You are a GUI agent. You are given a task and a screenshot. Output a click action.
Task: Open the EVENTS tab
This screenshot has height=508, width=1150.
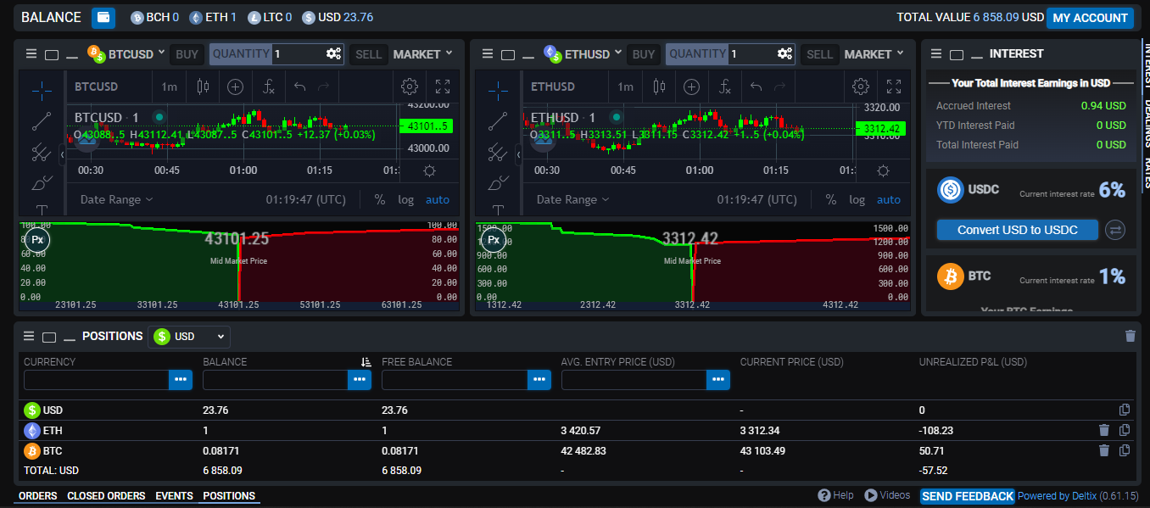174,496
